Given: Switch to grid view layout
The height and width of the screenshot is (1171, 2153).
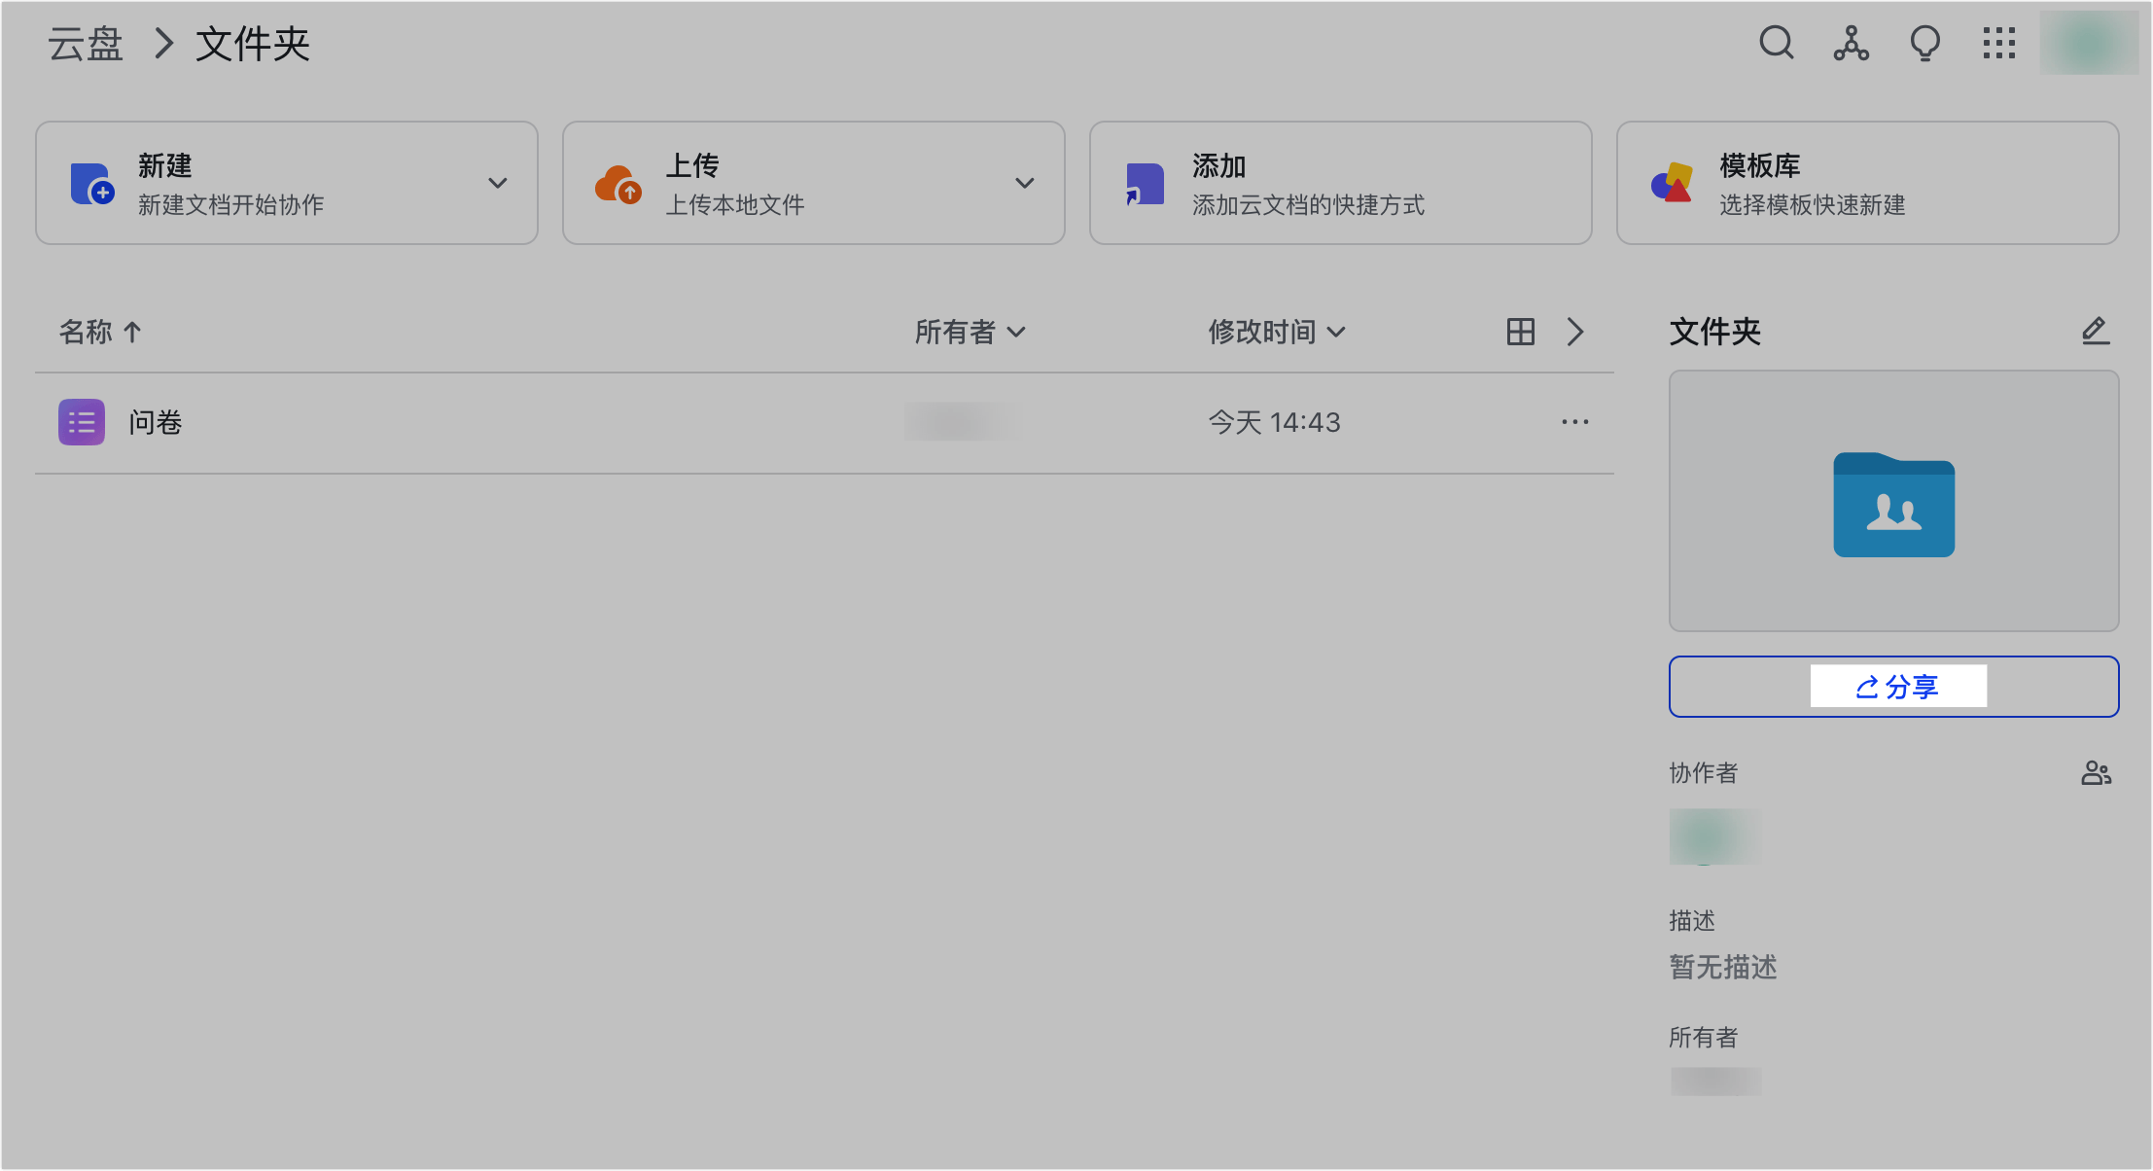Looking at the screenshot, I should [x=1520, y=332].
